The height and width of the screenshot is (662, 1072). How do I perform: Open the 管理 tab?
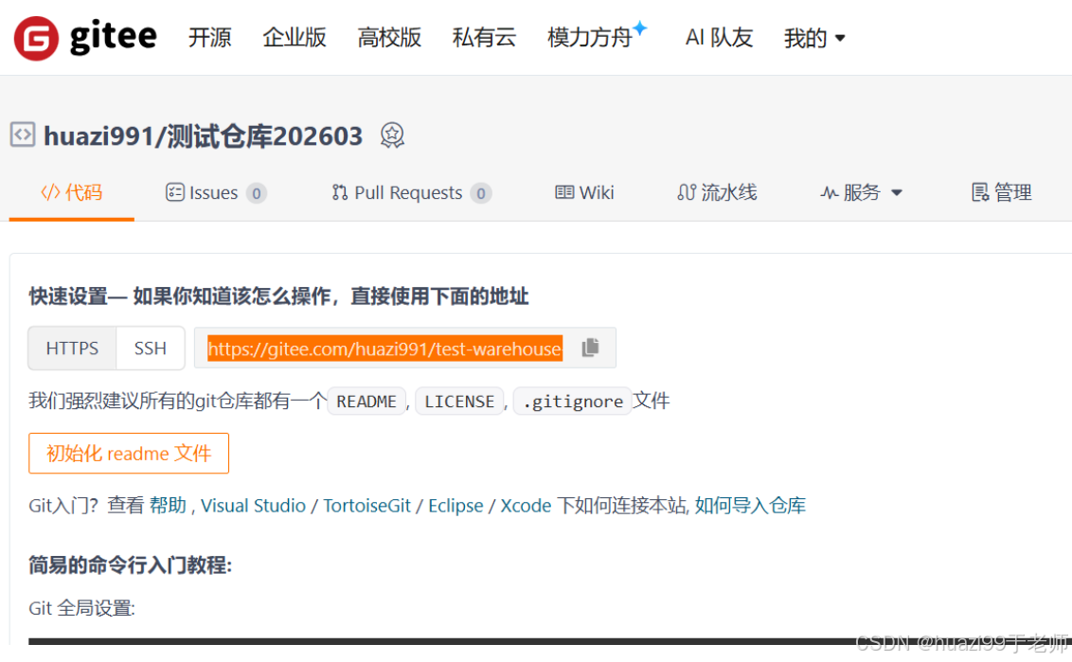point(1002,193)
